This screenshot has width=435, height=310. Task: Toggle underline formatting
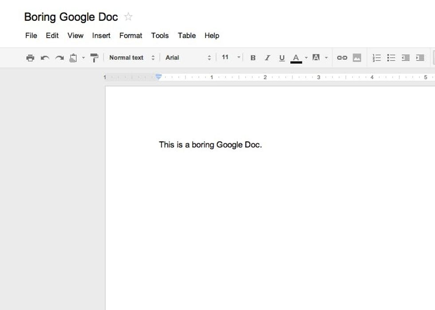(x=282, y=58)
